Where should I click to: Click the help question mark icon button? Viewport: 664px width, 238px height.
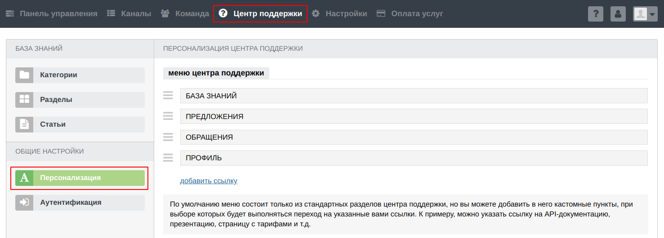596,14
